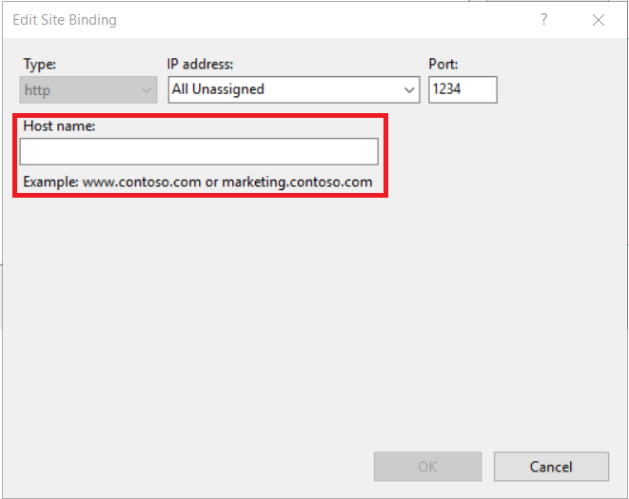This screenshot has width=629, height=499.
Task: Click the greyed-out OK button
Action: pos(428,467)
